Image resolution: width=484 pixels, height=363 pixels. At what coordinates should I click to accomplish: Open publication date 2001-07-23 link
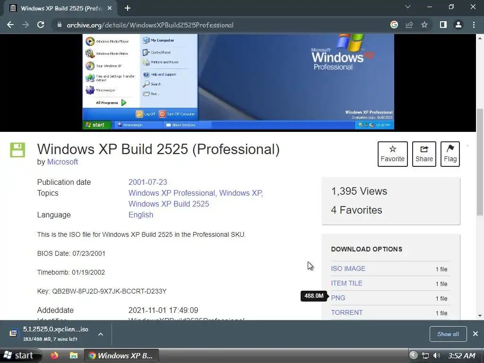pyautogui.click(x=147, y=182)
